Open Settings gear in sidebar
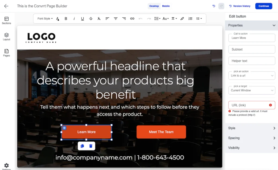This screenshot has width=278, height=170. (x=7, y=166)
